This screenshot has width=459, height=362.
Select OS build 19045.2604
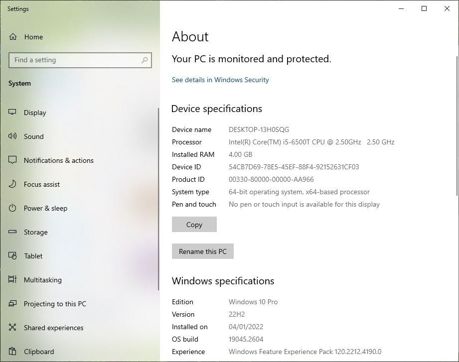click(246, 339)
